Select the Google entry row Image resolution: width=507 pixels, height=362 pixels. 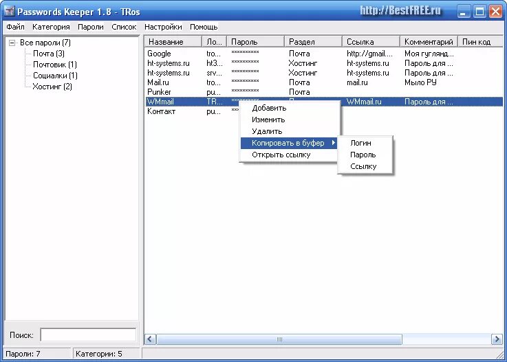point(324,54)
